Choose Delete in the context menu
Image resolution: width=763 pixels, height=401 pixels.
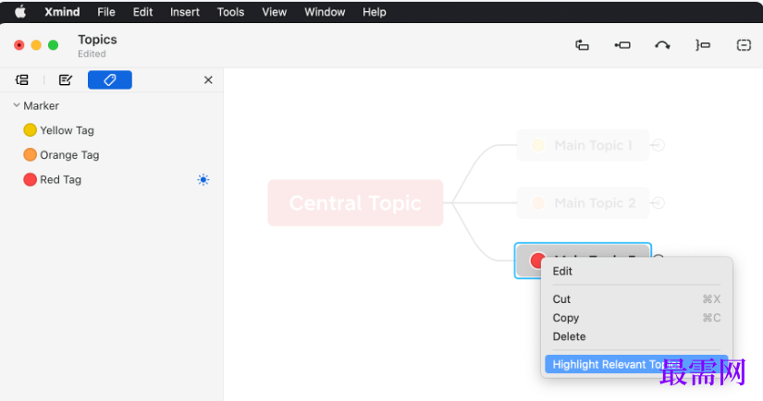pos(569,336)
